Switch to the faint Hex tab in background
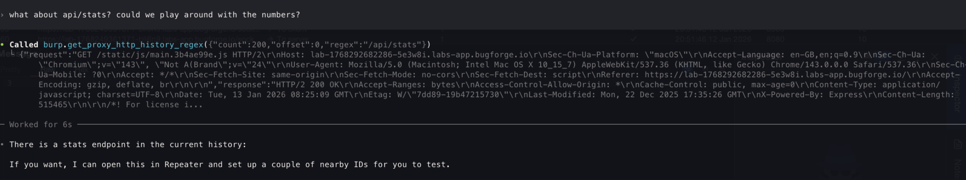This screenshot has width=966, height=180. point(82,70)
